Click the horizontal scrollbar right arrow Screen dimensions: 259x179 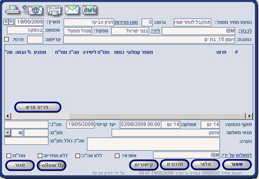pyautogui.click(x=249, y=116)
